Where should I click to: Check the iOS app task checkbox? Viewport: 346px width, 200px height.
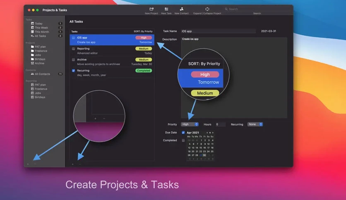click(74, 38)
